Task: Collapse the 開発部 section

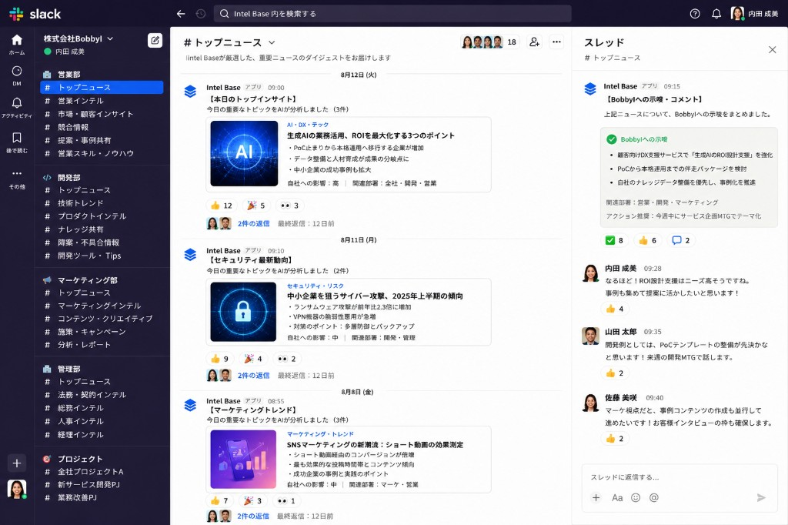Action: click(68, 178)
